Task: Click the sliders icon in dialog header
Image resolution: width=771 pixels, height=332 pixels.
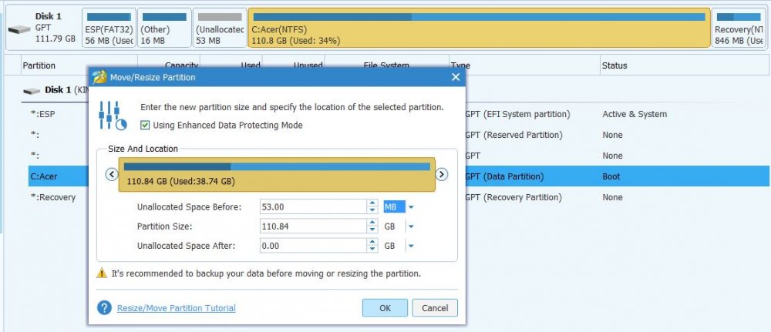Action: pyautogui.click(x=113, y=115)
